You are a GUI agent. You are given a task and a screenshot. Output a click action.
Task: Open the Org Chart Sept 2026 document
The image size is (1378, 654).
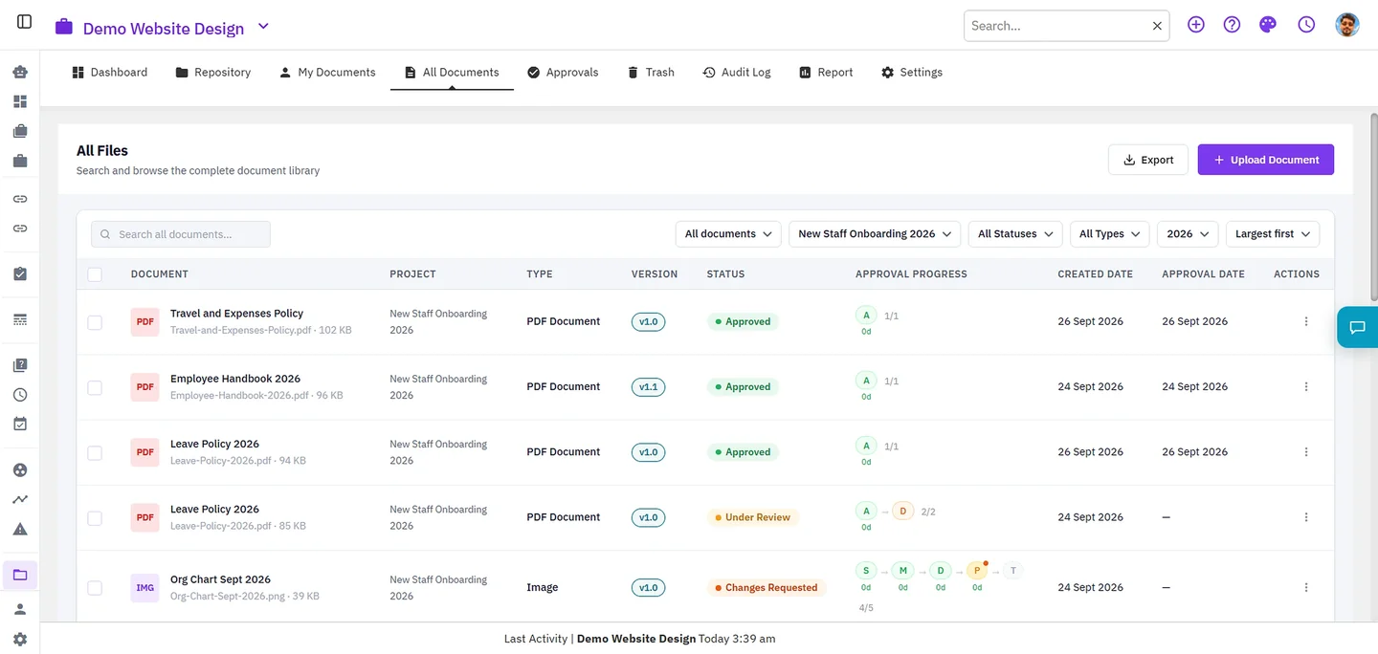pos(220,579)
